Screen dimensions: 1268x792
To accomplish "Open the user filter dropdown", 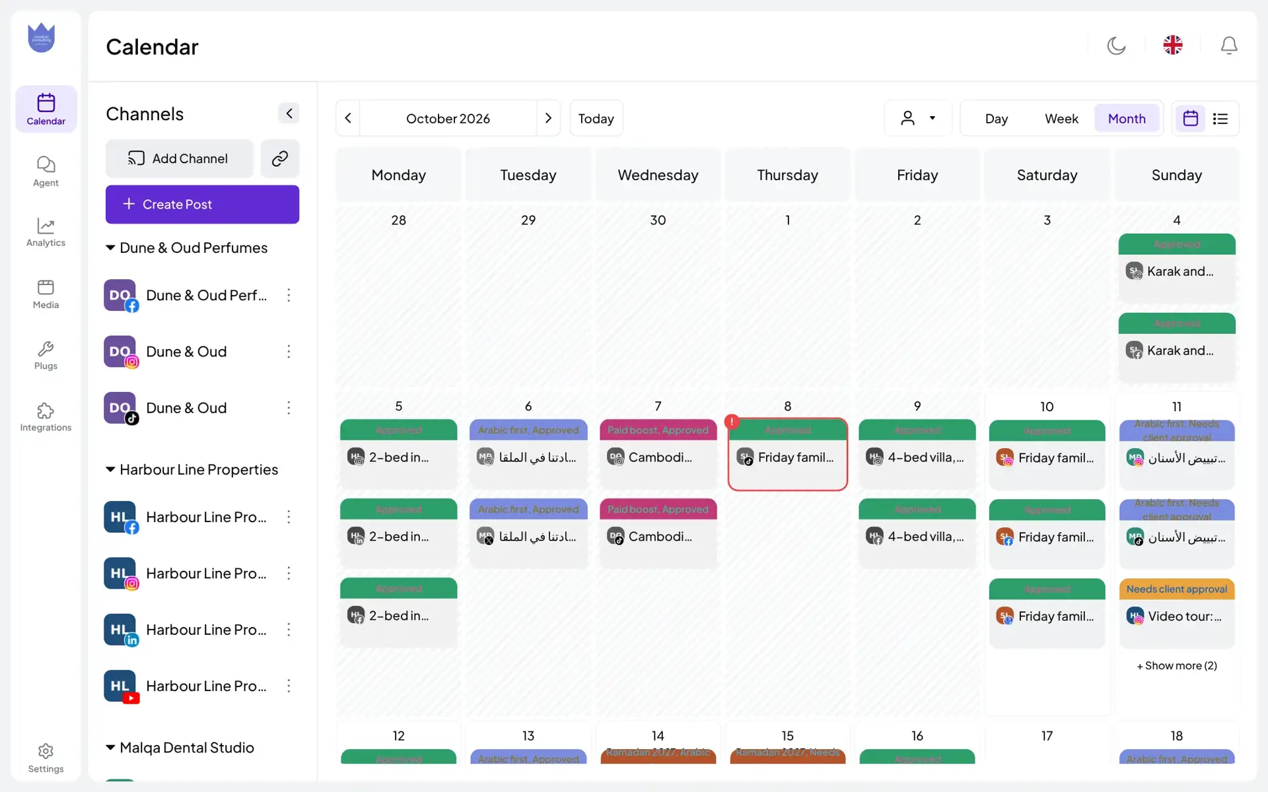I will 918,118.
